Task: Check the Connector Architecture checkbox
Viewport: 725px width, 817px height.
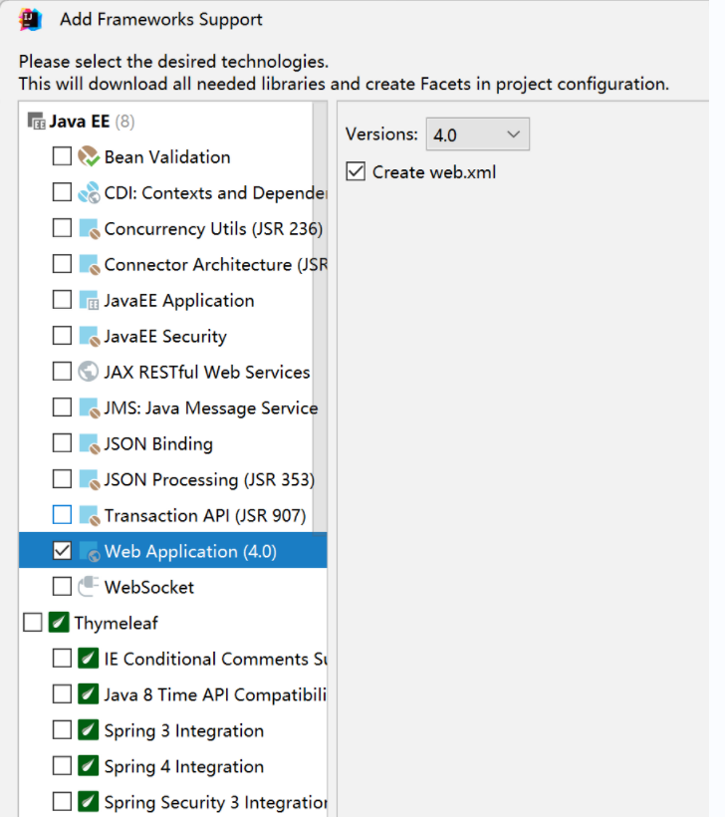Action: coord(62,264)
